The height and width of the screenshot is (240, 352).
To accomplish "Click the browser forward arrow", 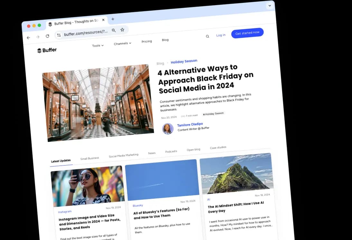I will [x=38, y=37].
